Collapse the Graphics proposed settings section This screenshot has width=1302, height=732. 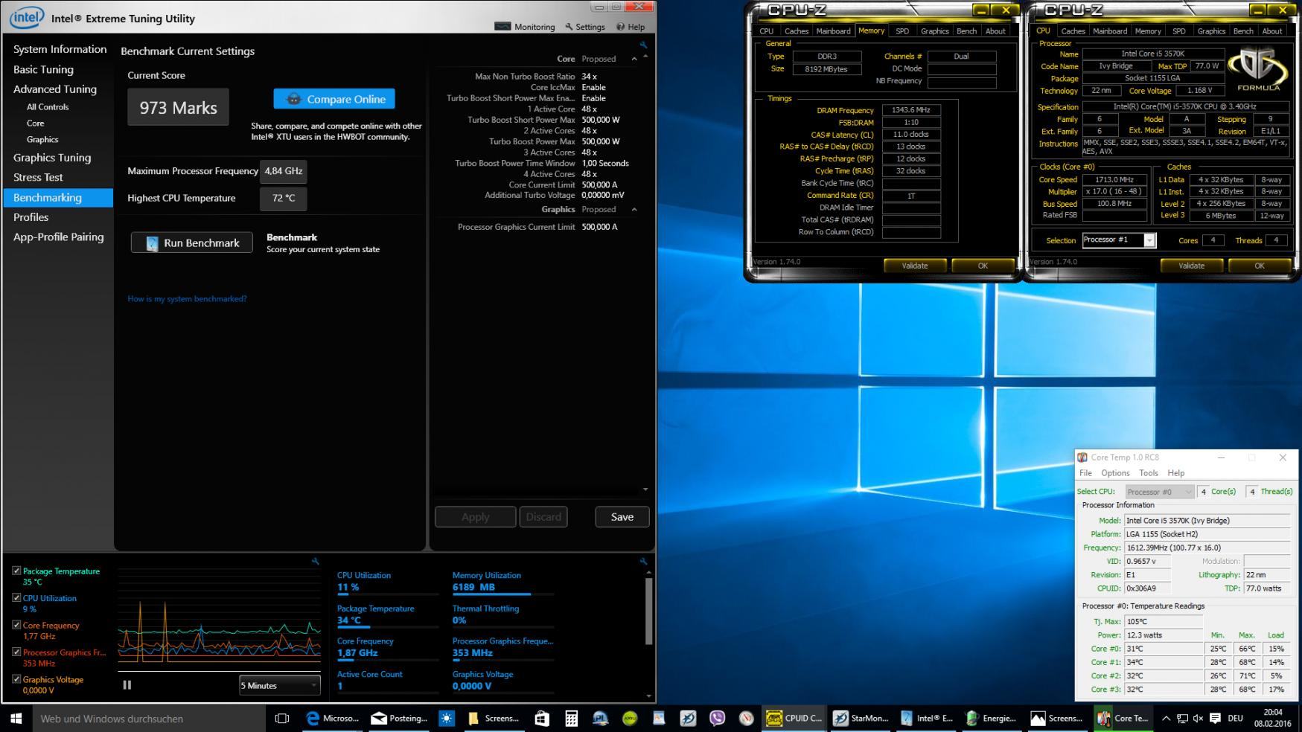[x=634, y=210]
